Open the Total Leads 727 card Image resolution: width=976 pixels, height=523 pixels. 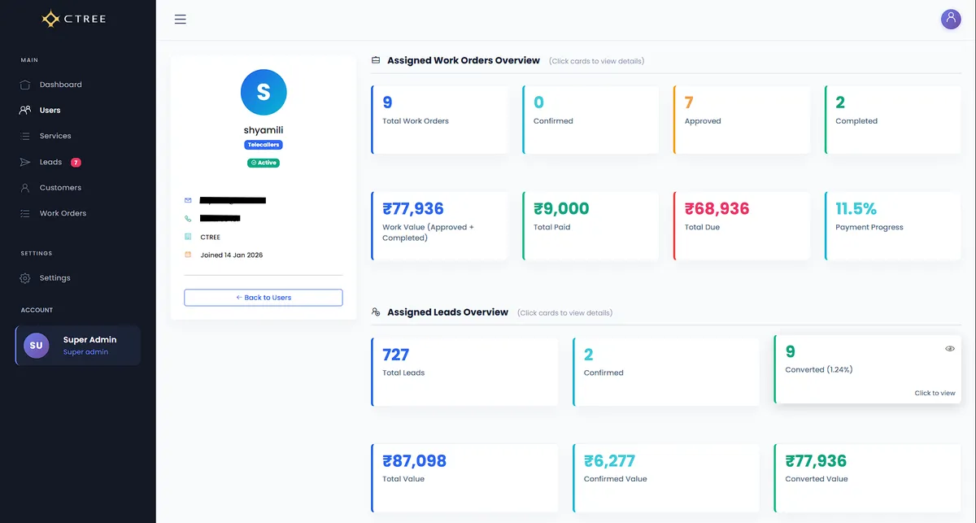coord(464,372)
